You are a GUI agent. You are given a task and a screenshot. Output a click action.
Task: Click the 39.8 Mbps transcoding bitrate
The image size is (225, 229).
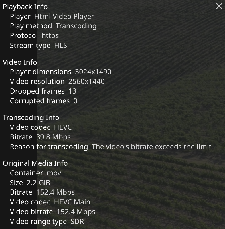53,137
